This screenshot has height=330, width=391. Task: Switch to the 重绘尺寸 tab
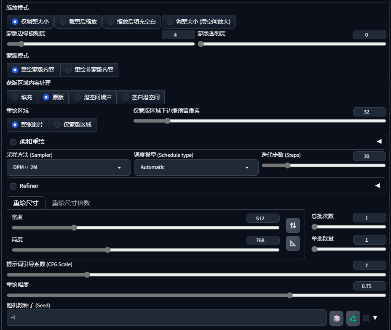coord(26,203)
